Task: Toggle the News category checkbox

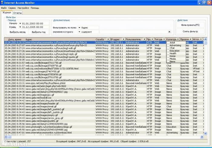Action: click(x=168, y=61)
